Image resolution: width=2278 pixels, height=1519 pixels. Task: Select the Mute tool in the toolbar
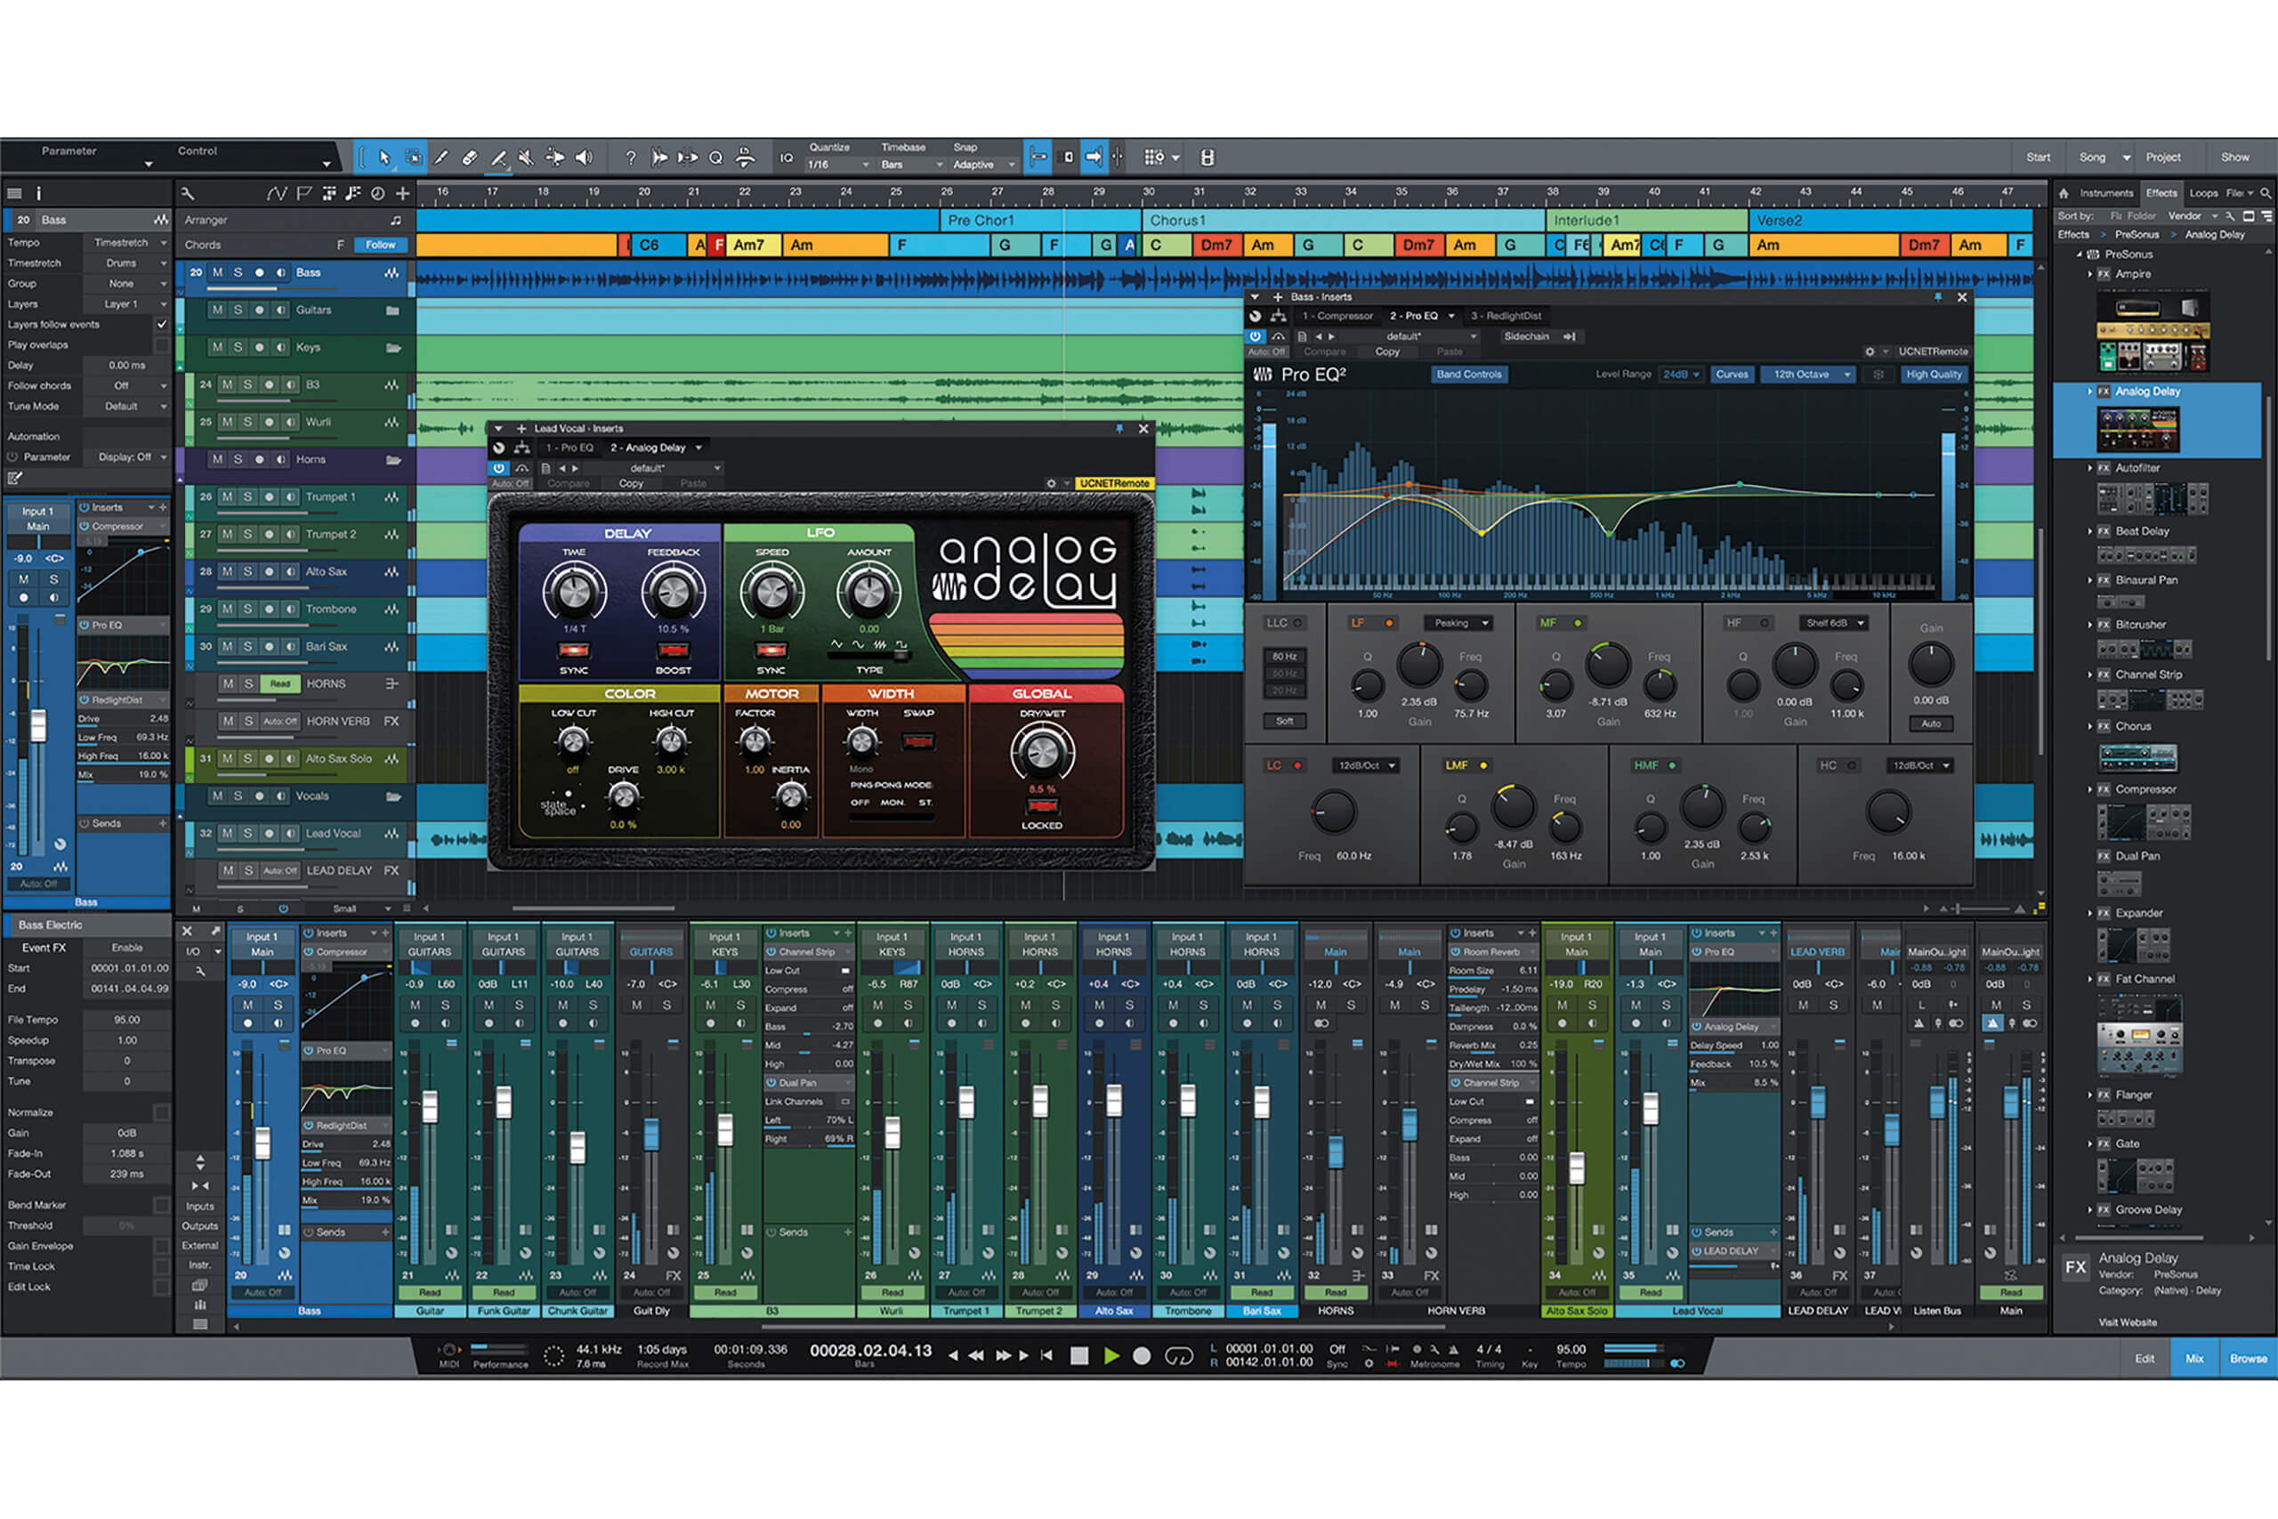(526, 157)
